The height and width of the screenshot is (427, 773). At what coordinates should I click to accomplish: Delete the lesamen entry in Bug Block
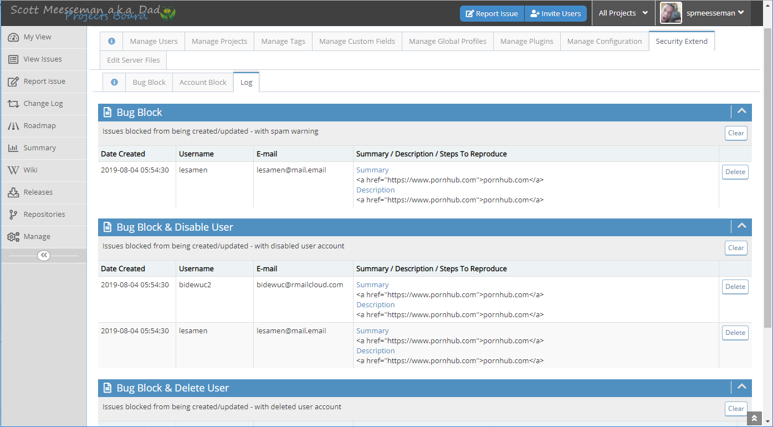click(735, 172)
